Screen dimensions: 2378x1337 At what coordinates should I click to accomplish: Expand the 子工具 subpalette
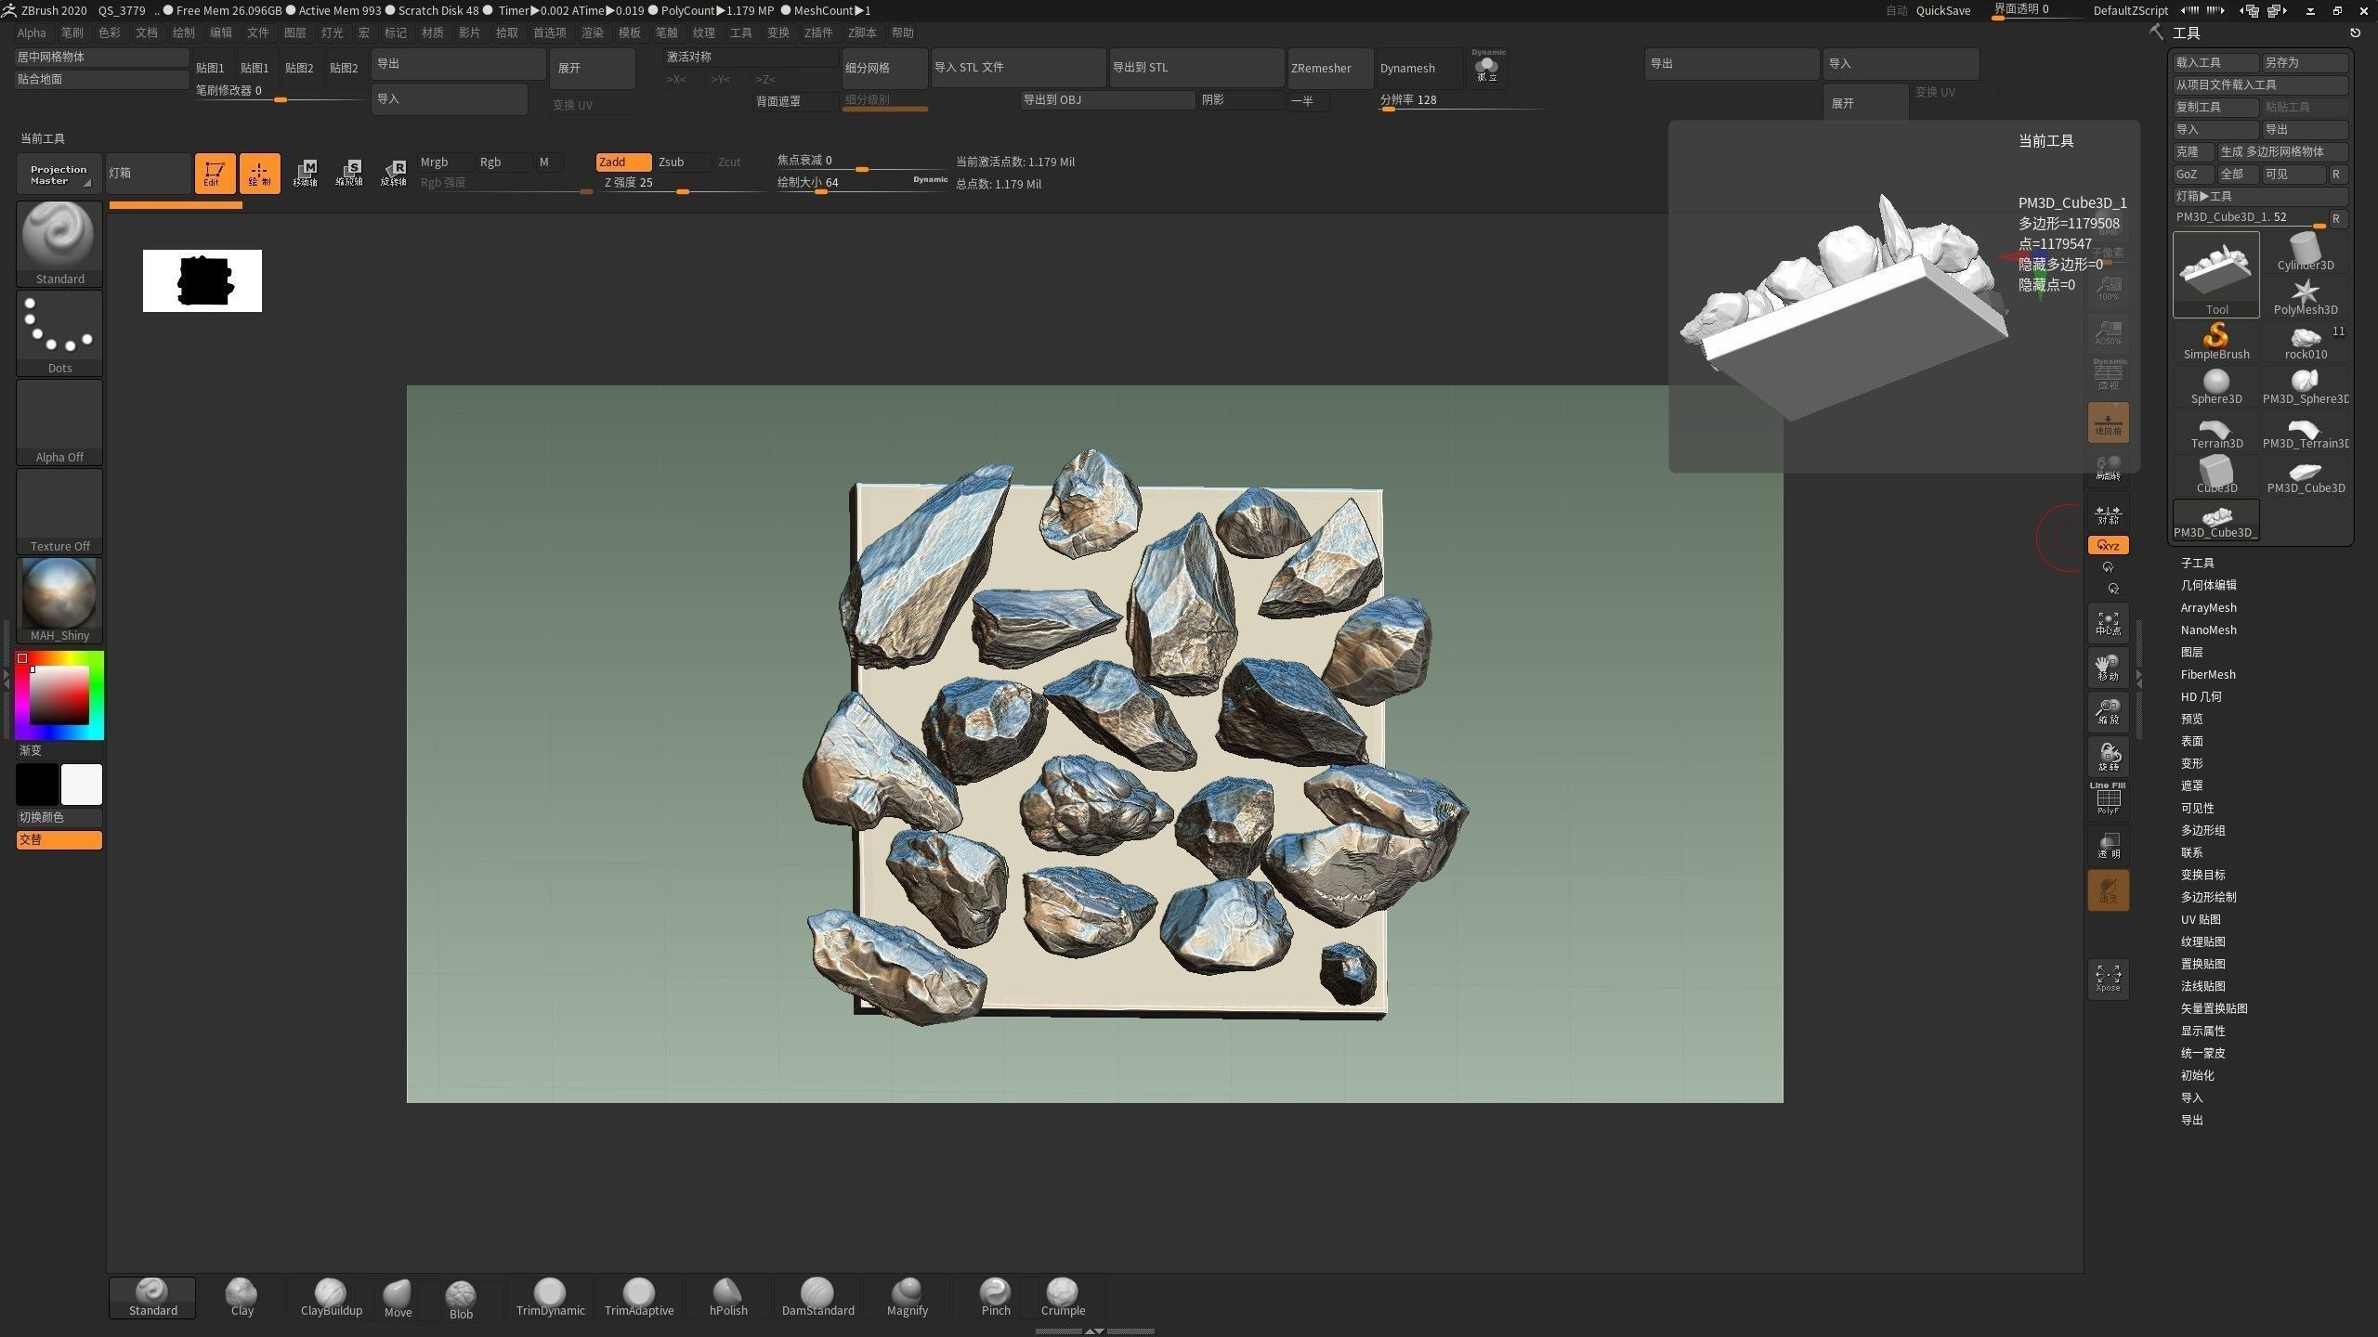click(x=2197, y=563)
